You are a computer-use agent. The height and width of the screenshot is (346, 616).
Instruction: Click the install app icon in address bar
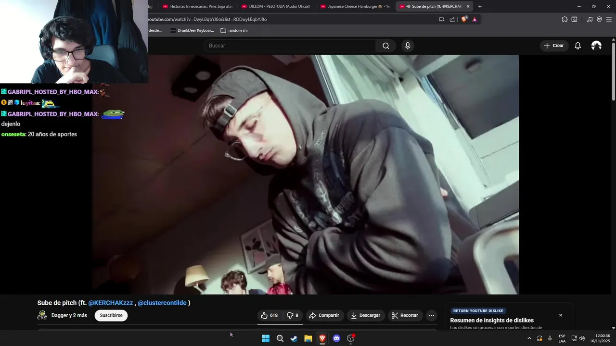[x=441, y=19]
